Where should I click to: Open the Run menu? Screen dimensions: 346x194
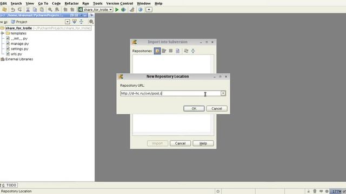click(x=85, y=4)
